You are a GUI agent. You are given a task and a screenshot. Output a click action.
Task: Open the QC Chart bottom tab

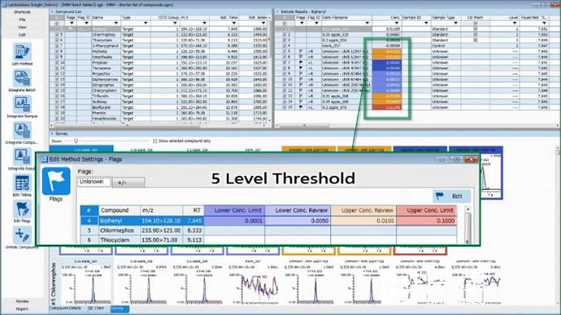click(x=96, y=309)
